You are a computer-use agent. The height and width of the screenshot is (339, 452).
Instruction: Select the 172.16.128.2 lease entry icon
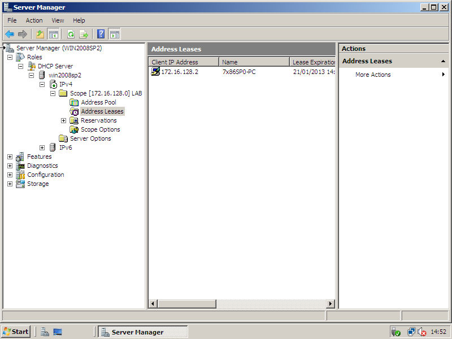(x=155, y=72)
